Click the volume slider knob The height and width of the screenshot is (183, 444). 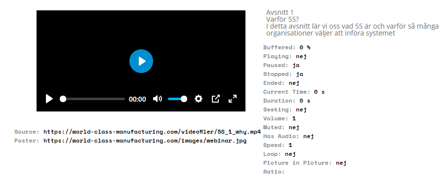(184, 99)
